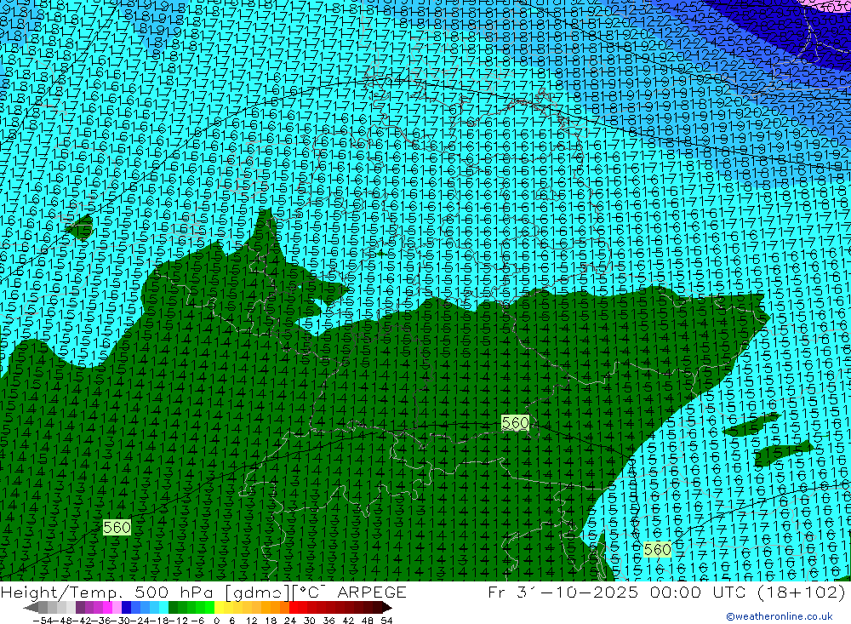Click the 560 contour label at lower left
The image size is (851, 624).
(x=117, y=527)
